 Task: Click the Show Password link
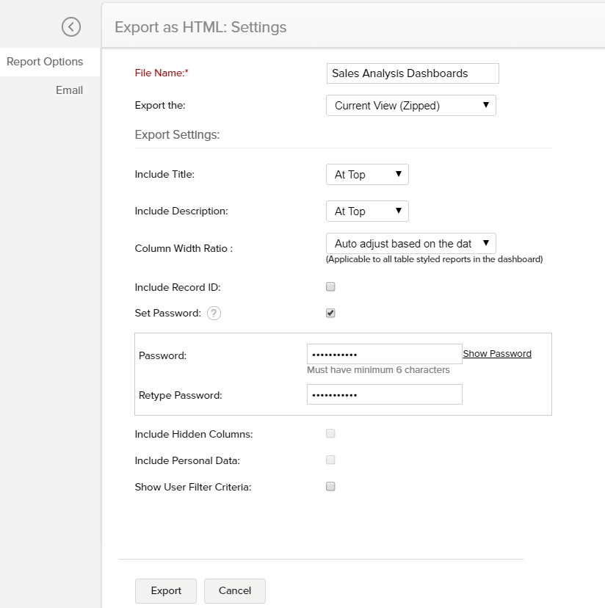click(496, 353)
